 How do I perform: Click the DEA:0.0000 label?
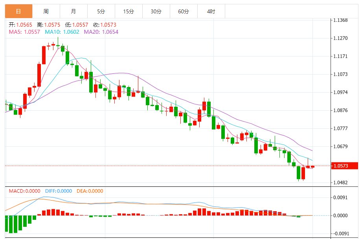tap(90, 191)
